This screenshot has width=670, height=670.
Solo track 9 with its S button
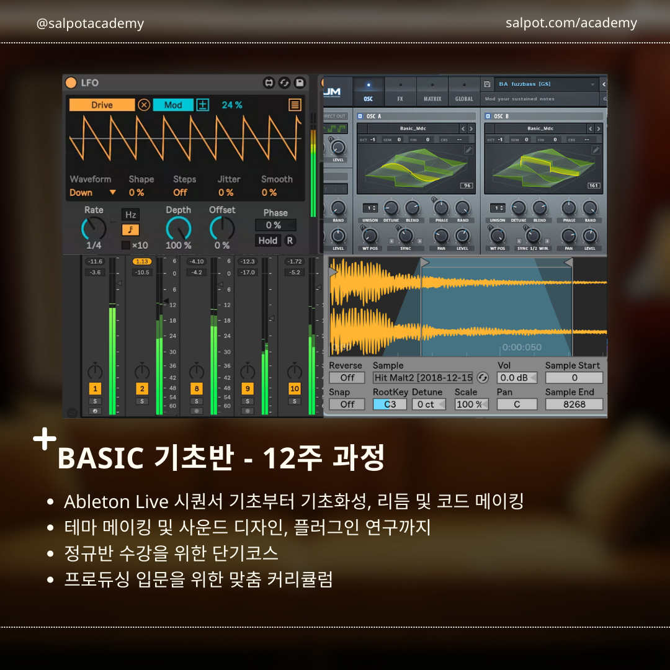coord(248,401)
